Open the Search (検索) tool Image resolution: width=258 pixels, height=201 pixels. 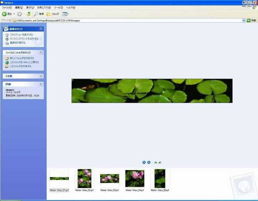tap(39, 14)
